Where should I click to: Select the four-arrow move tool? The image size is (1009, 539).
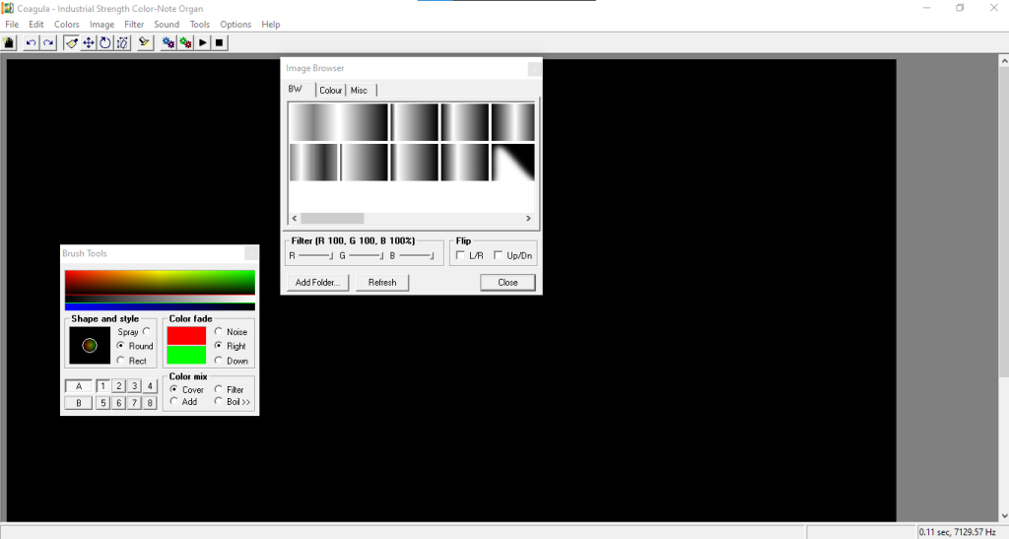pyautogui.click(x=89, y=42)
